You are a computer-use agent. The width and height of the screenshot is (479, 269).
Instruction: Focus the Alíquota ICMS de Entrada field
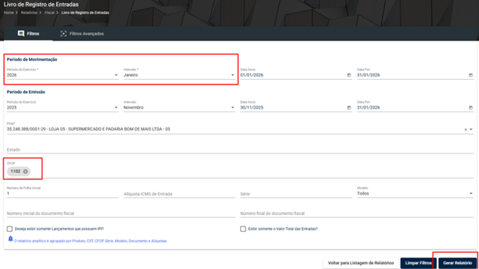point(179,194)
